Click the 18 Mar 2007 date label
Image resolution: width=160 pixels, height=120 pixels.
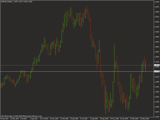(x=4, y=119)
